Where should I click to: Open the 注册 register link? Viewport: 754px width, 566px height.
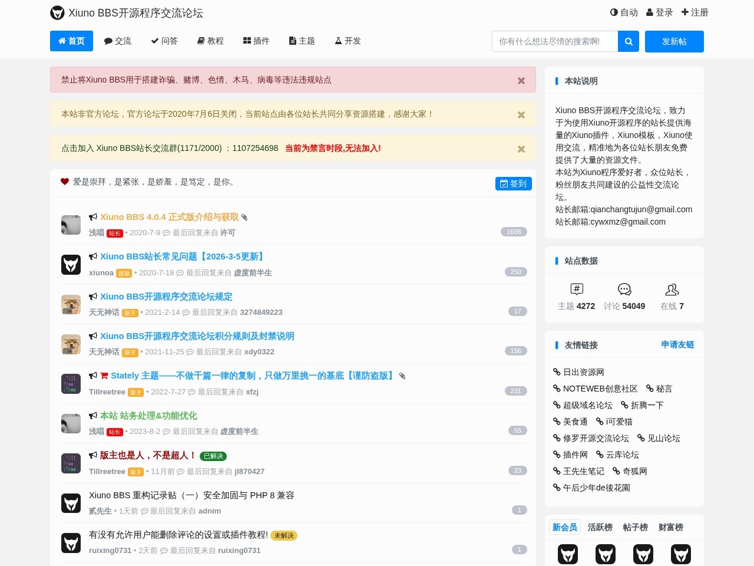coord(695,12)
